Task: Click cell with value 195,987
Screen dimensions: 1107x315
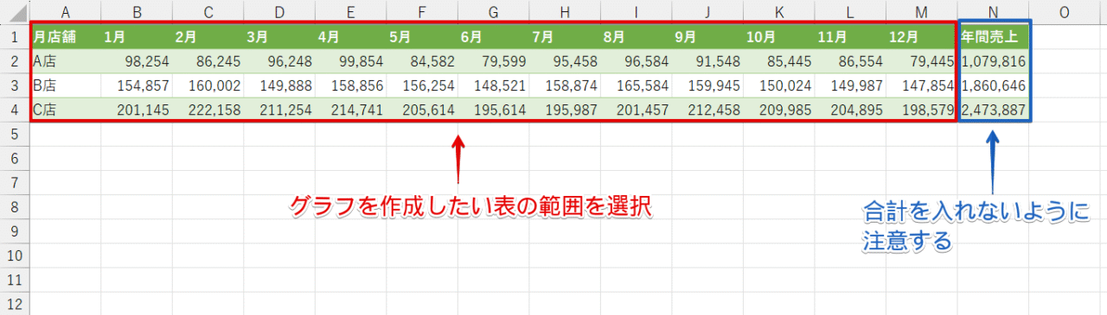Action: 566,110
